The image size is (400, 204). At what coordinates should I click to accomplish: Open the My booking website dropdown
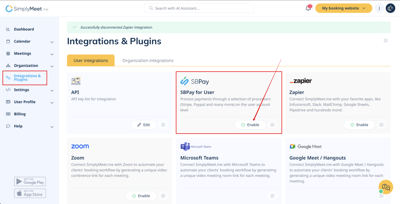click(344, 8)
